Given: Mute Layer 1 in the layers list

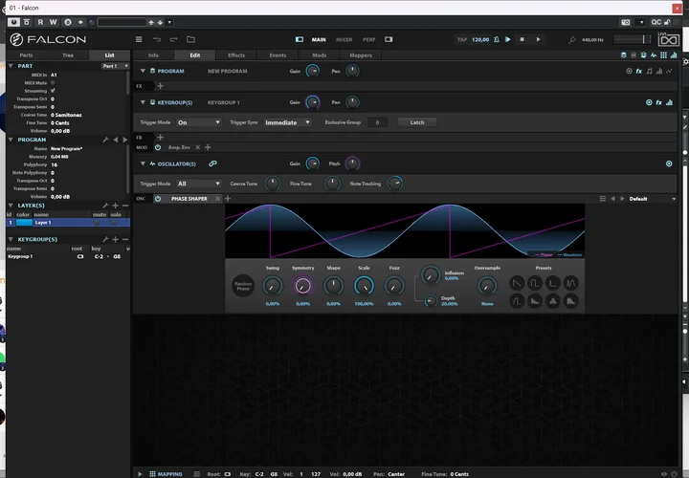Looking at the screenshot, I should pos(99,222).
